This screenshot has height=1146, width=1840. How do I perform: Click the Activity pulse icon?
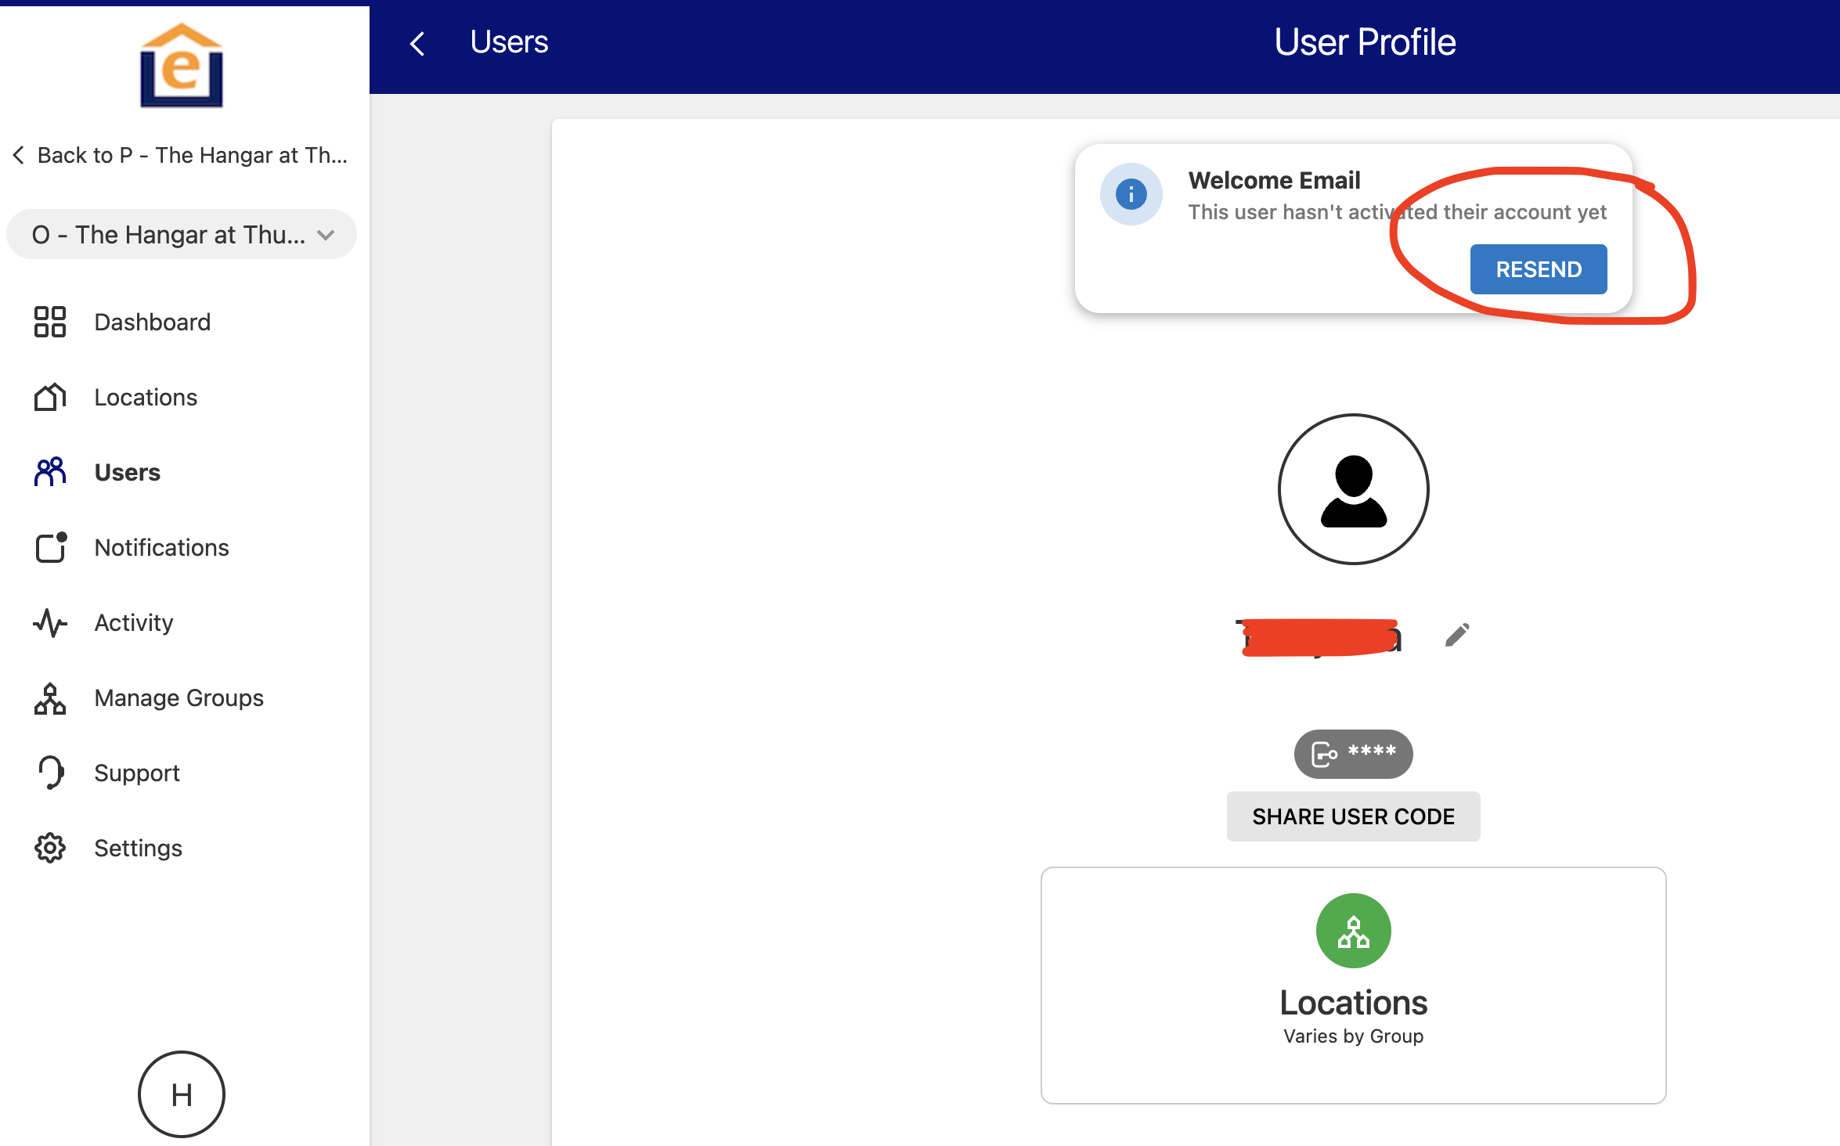tap(49, 622)
